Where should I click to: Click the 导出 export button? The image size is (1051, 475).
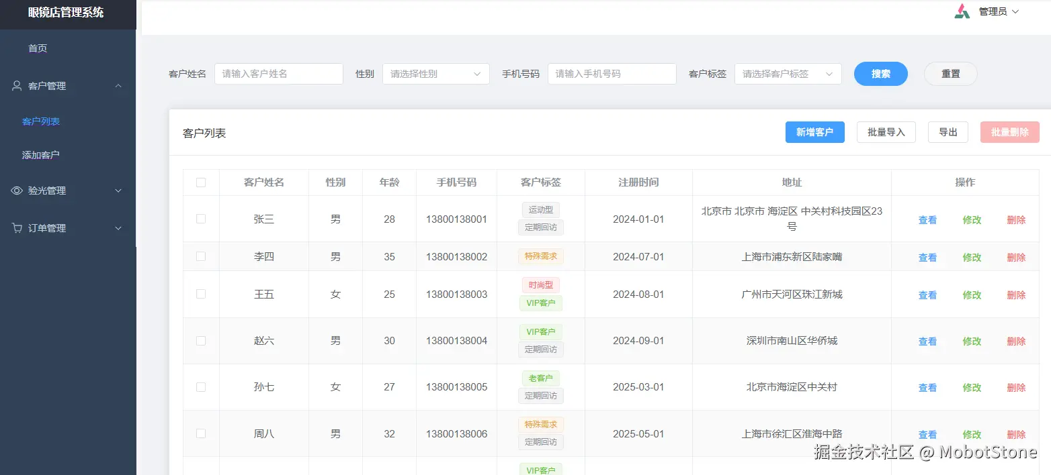948,132
